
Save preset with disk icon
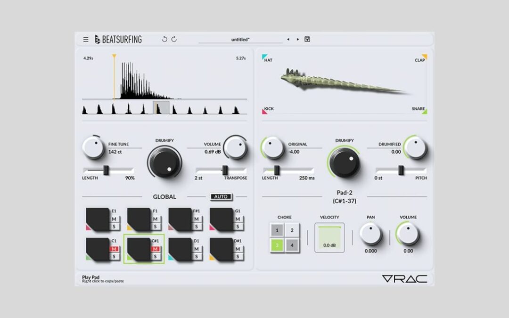click(307, 39)
